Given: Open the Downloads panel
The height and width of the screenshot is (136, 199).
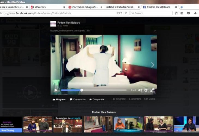Looking at the screenshot, I should [195, 13].
